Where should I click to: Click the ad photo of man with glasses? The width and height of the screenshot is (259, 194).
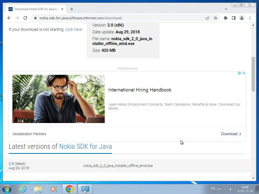(x=58, y=99)
